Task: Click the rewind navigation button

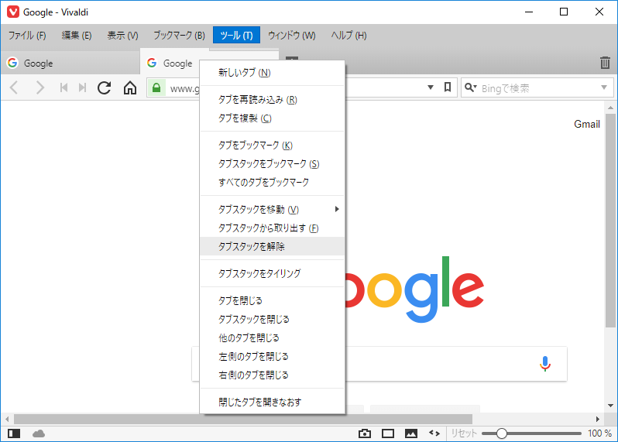Action: (x=64, y=87)
